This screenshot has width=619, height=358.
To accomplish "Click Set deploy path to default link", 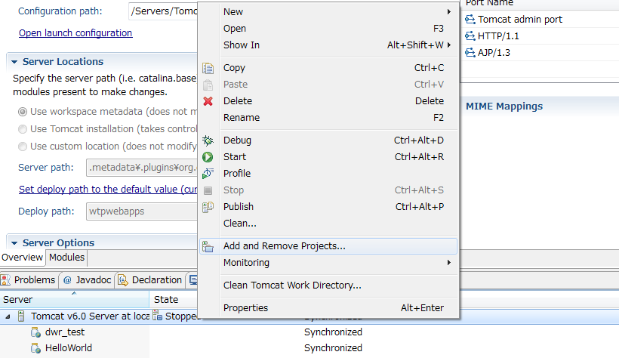I will coord(108,190).
